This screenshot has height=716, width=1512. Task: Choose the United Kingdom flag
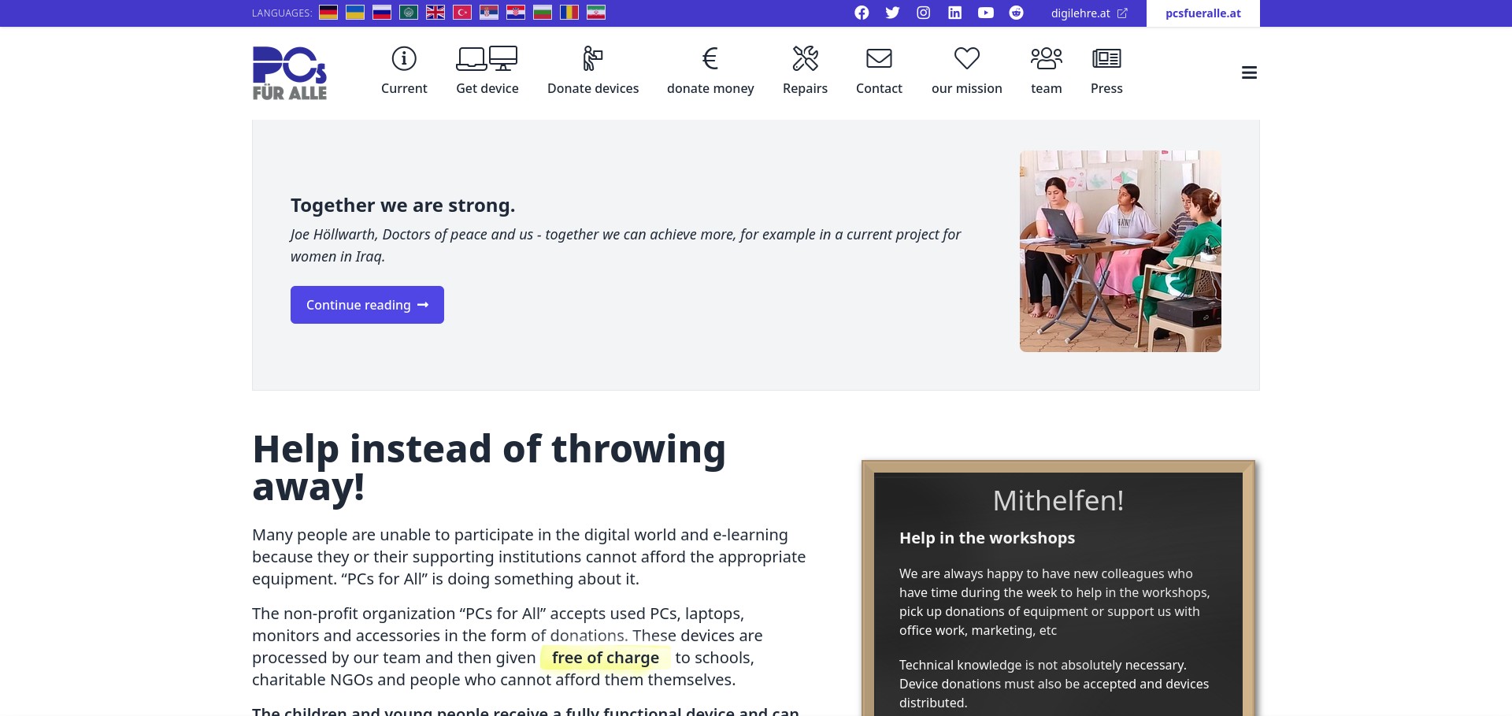(x=435, y=13)
